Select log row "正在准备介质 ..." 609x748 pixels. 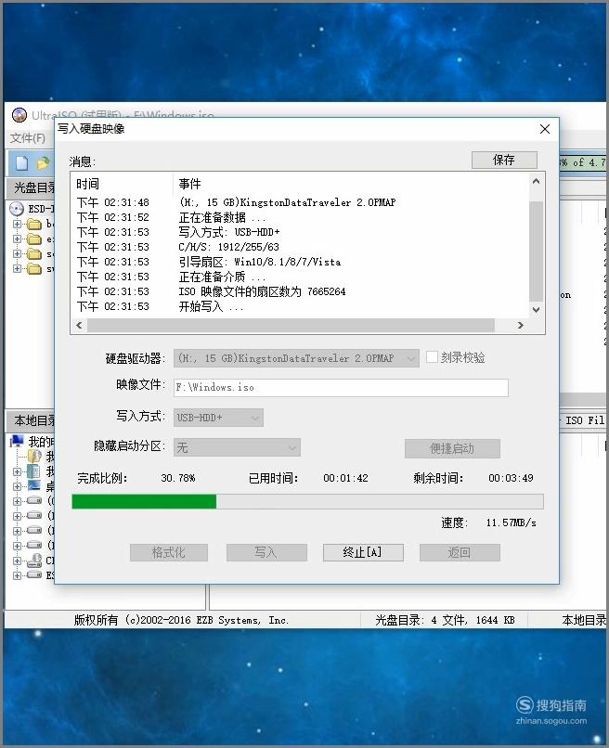pos(300,277)
